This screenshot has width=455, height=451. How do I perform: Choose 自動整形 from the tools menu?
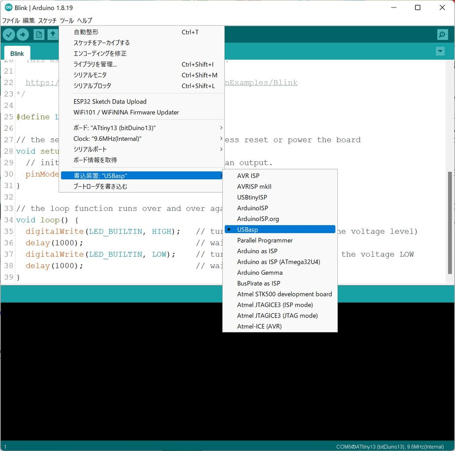point(142,32)
